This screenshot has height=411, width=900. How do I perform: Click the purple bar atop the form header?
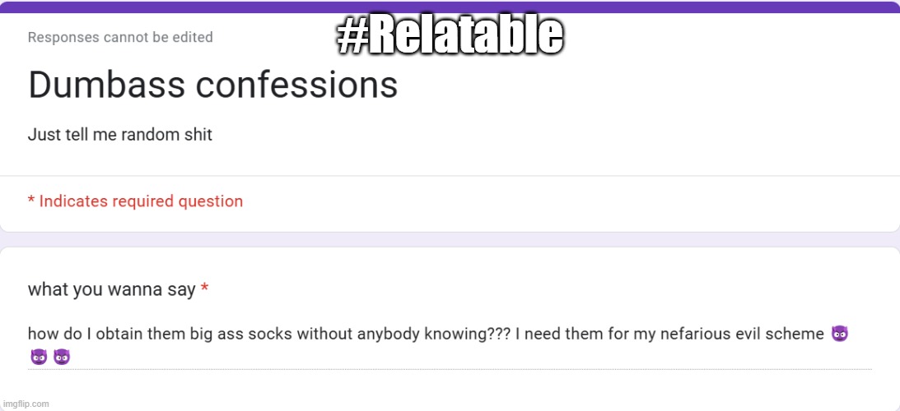pos(450,7)
